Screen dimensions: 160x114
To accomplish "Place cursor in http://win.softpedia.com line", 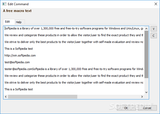I will click(20, 55).
